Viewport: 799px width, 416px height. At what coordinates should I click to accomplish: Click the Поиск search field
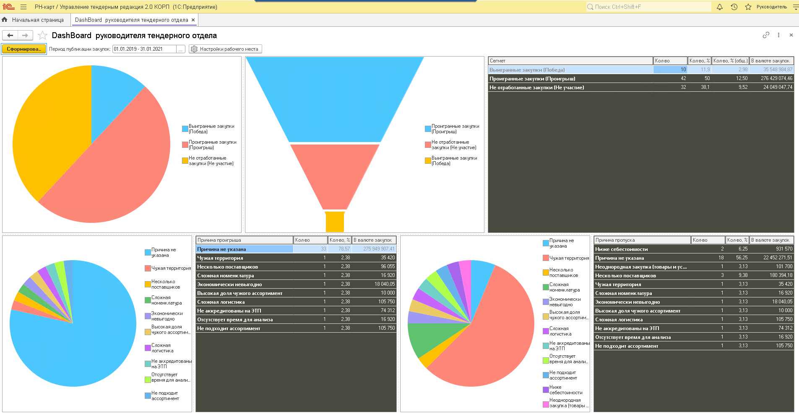point(648,7)
